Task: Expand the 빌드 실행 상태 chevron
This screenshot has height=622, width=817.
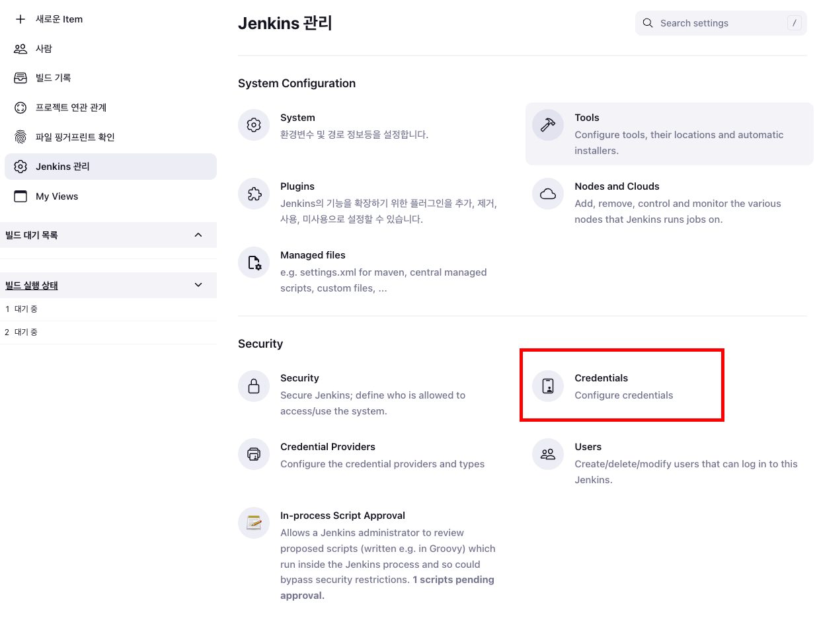Action: (x=198, y=285)
